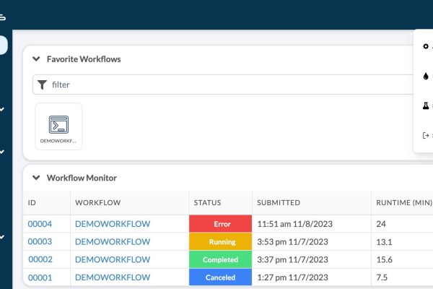Click the red Error status badge

click(220, 224)
